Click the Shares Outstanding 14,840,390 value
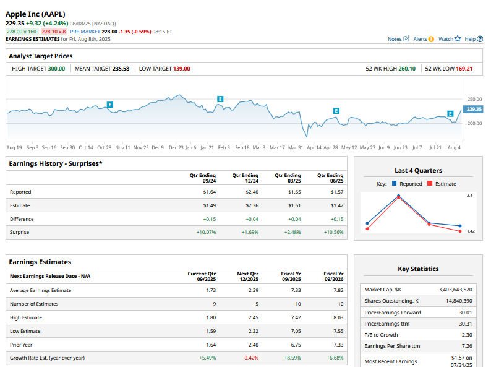Viewport: 491px width, 367px height. coord(459,301)
